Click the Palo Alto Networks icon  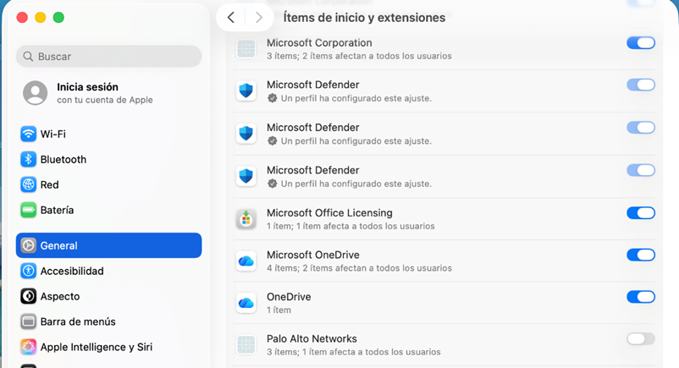(246, 345)
